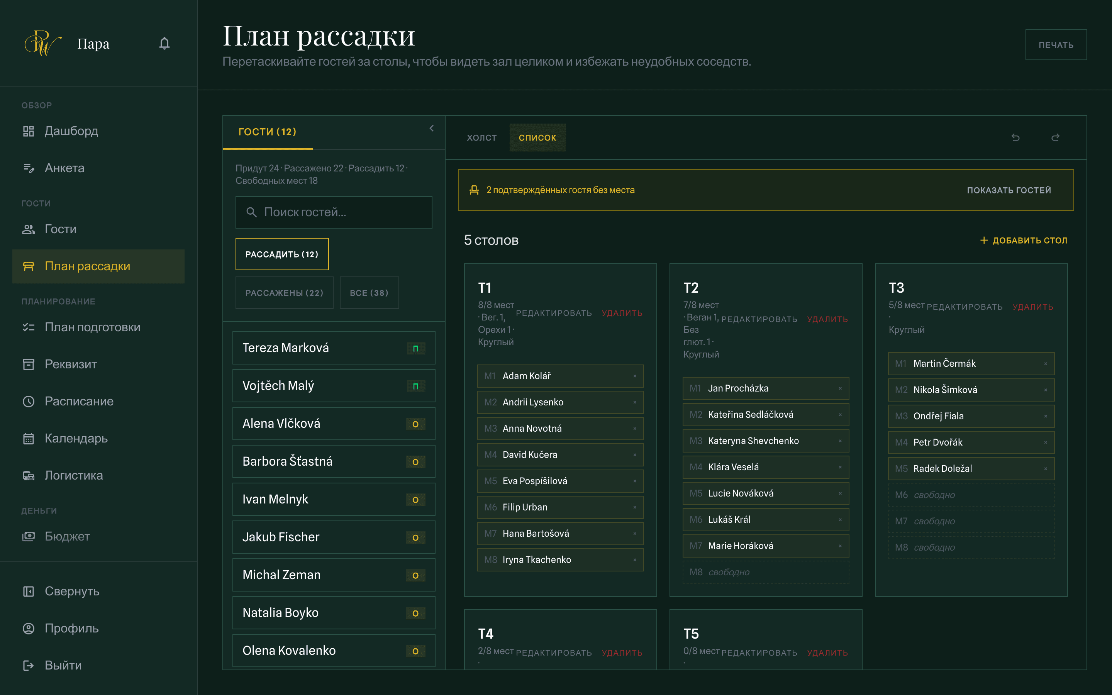Remove Klára Veselá from T2
Image resolution: width=1112 pixels, height=695 pixels.
(840, 467)
